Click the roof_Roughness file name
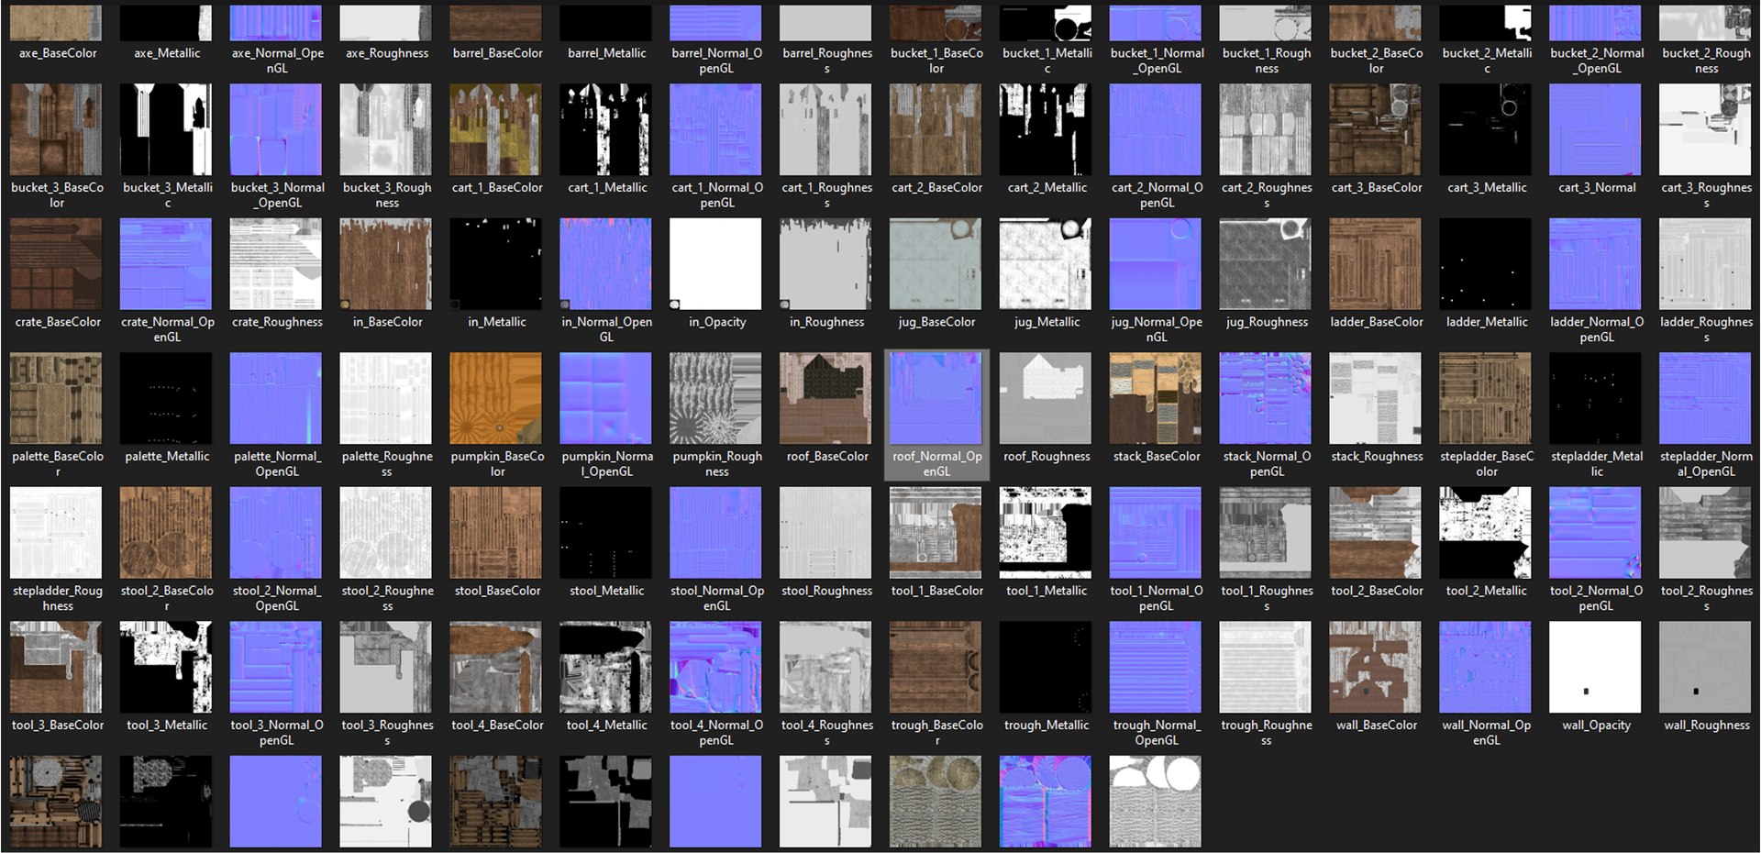1761x853 pixels. pos(1047,456)
